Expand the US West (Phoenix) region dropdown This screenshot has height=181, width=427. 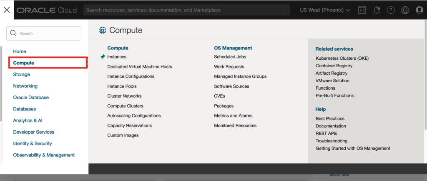[x=325, y=10]
